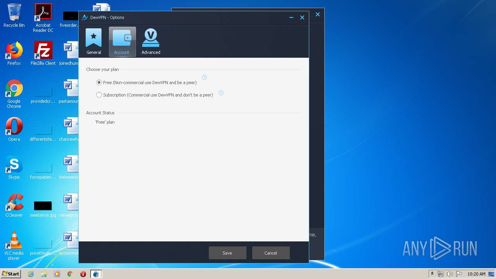Click the DewVPN logo in title bar
496x279 pixels.
tap(85, 17)
